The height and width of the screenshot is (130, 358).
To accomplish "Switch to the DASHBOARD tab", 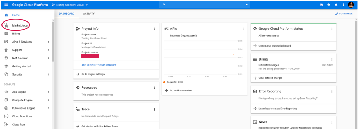I will (x=67, y=14).
